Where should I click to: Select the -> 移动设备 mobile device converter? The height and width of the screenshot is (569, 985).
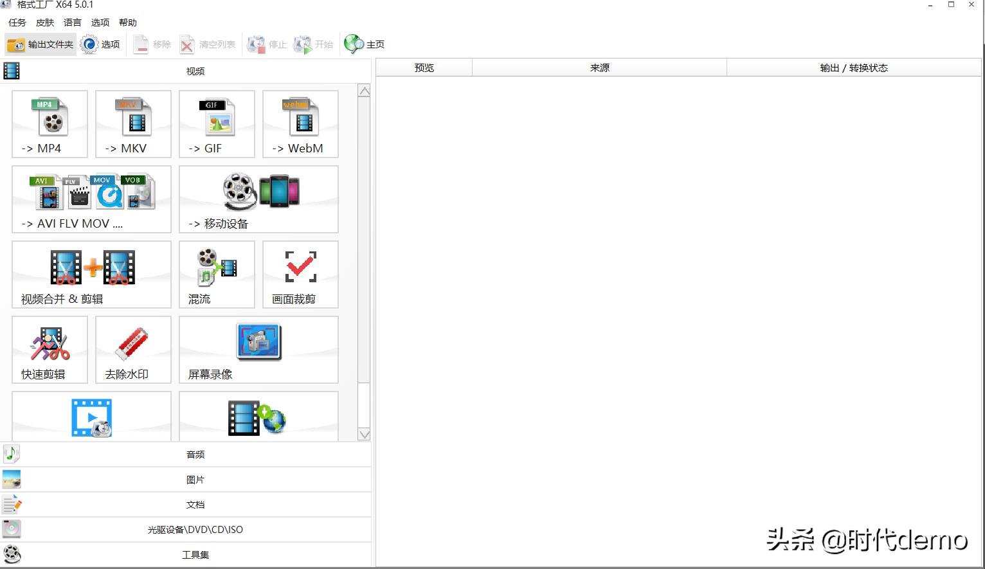coord(258,199)
